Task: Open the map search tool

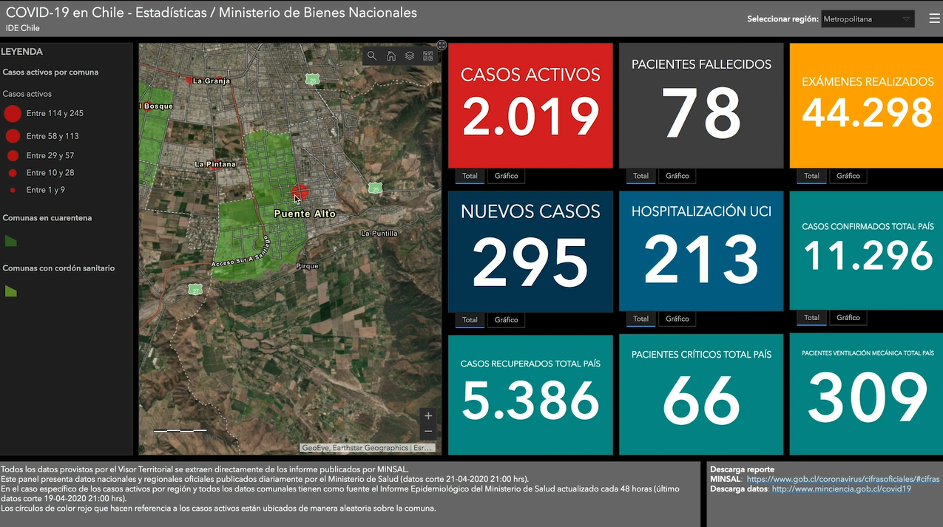Action: [372, 56]
